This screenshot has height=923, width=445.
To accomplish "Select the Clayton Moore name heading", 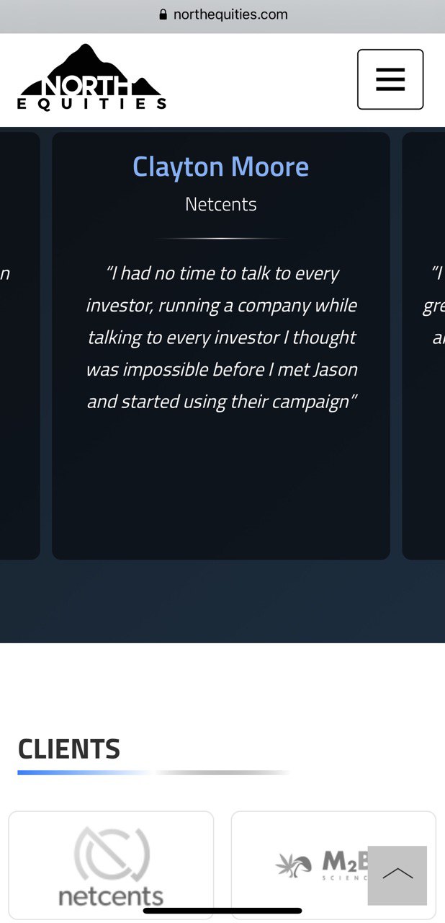I will coord(221,167).
